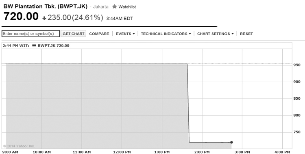This screenshot has width=305, height=154.
Task: Click the symbol name input field
Action: click(31, 34)
